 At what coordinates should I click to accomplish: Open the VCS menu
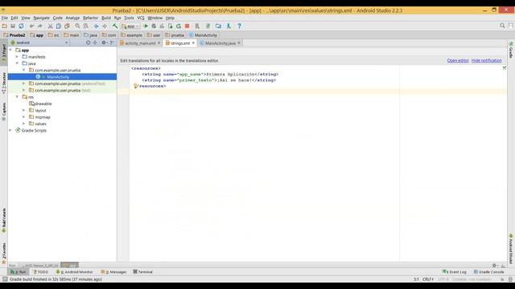click(x=141, y=18)
